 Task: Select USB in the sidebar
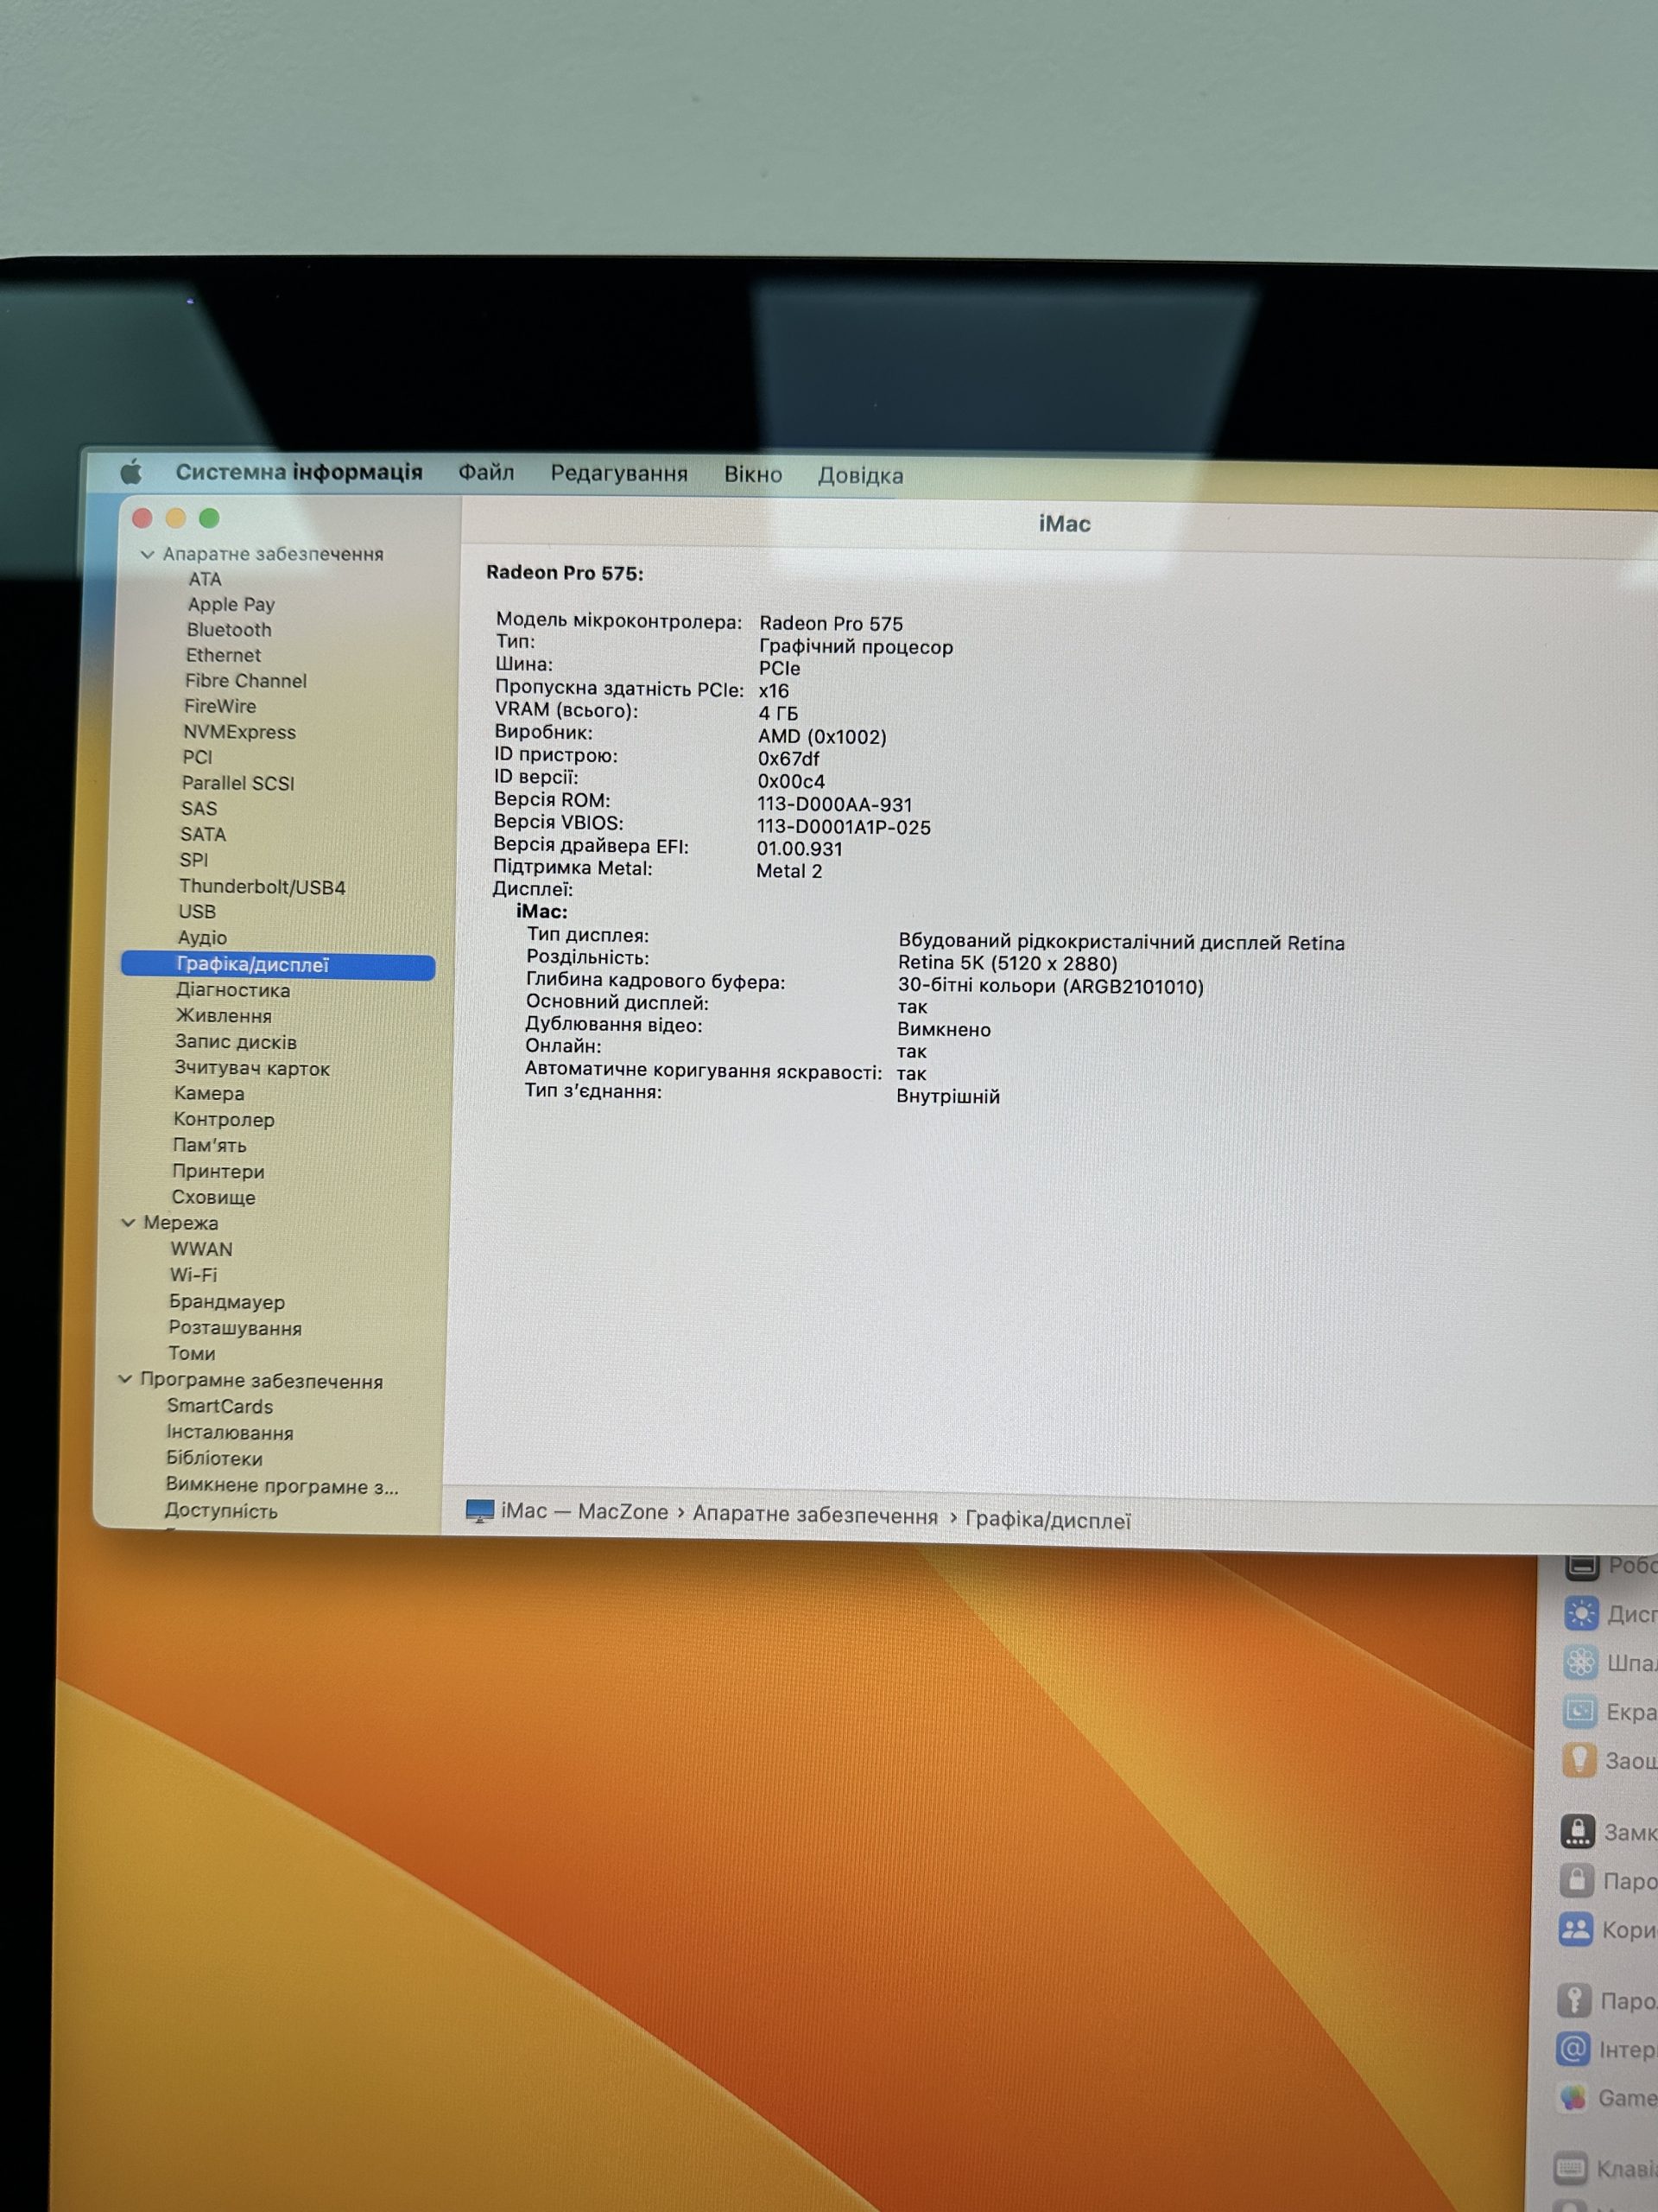click(197, 912)
